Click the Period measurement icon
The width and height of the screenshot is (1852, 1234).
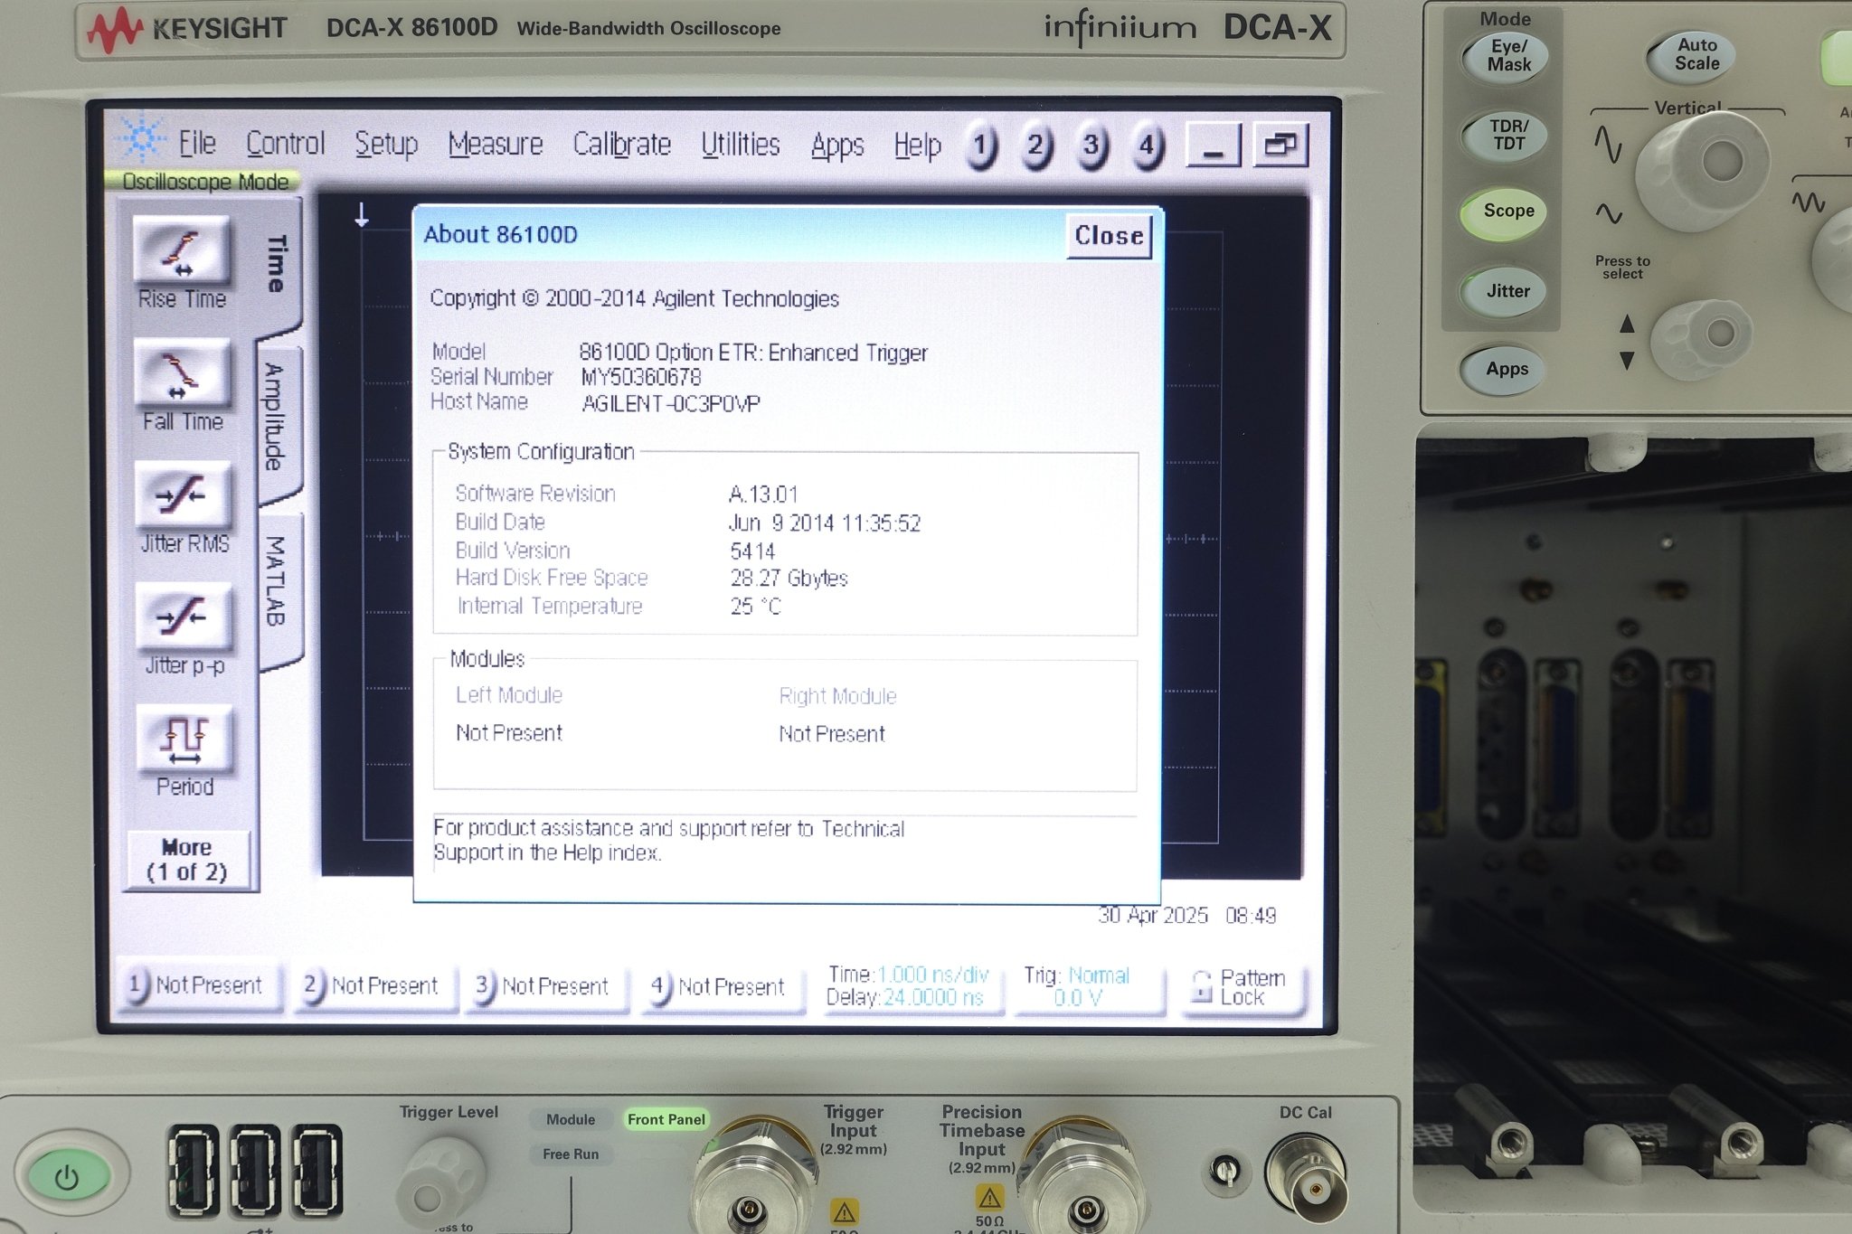pos(184,738)
